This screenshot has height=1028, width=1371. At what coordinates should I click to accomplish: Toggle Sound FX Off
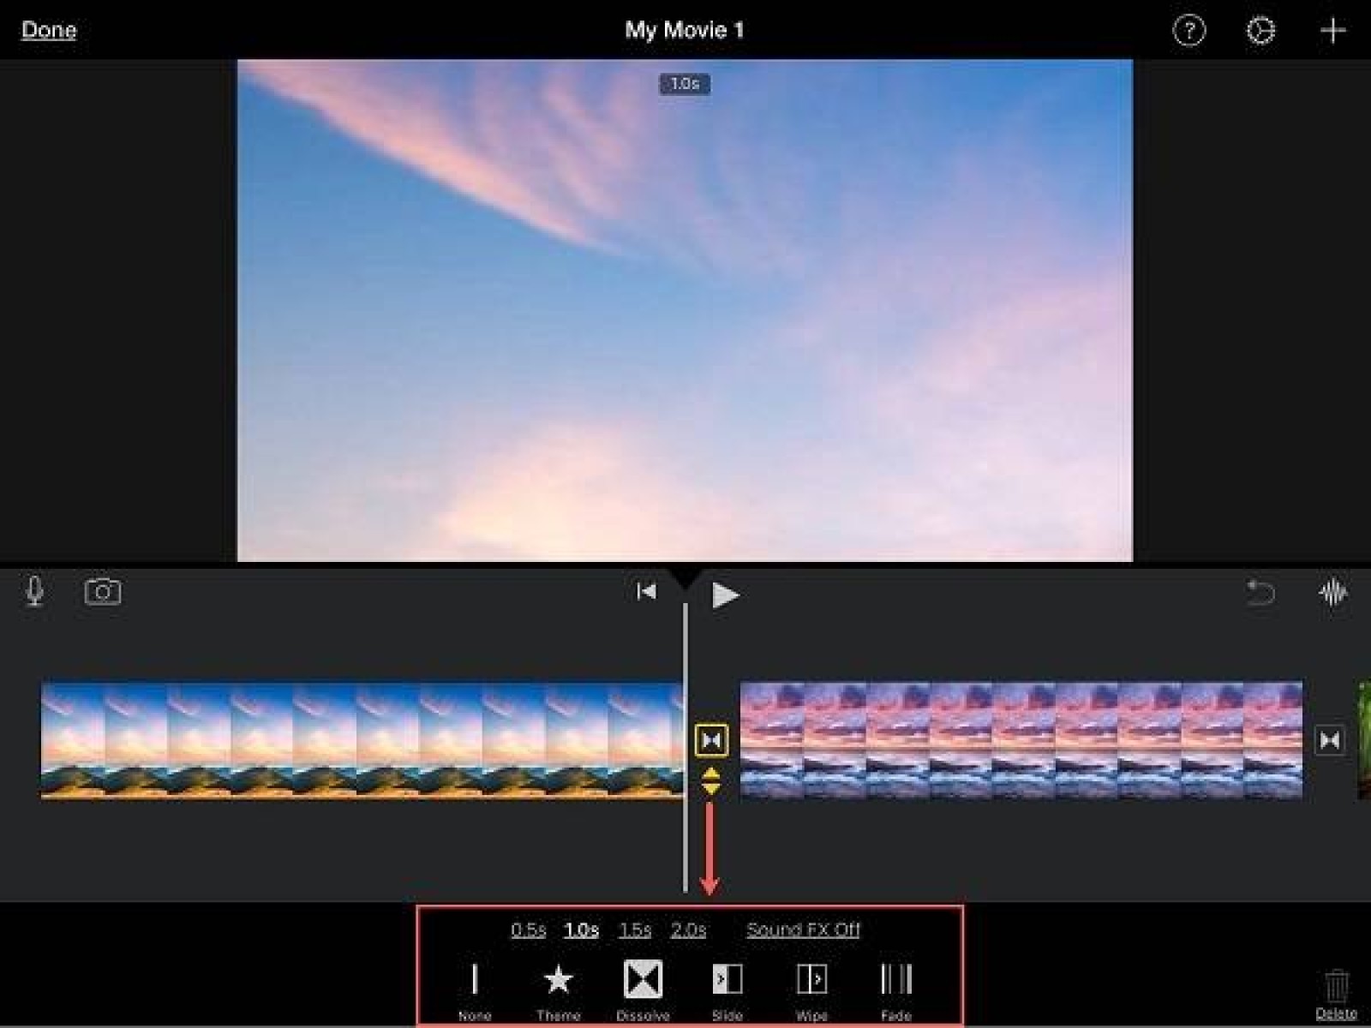coord(803,929)
